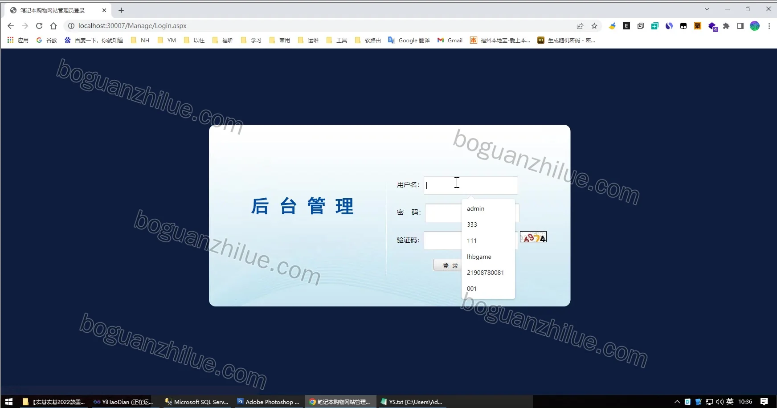Toggle 英 input method indicator
Image resolution: width=777 pixels, height=408 pixels.
(730, 402)
